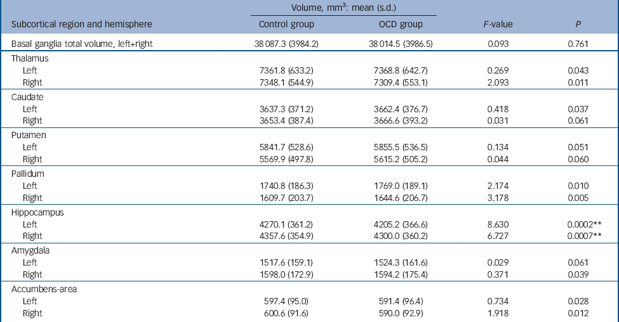Image resolution: width=619 pixels, height=322 pixels.
Task: Select the Subcortical region and hemisphere header
Action: (79, 25)
